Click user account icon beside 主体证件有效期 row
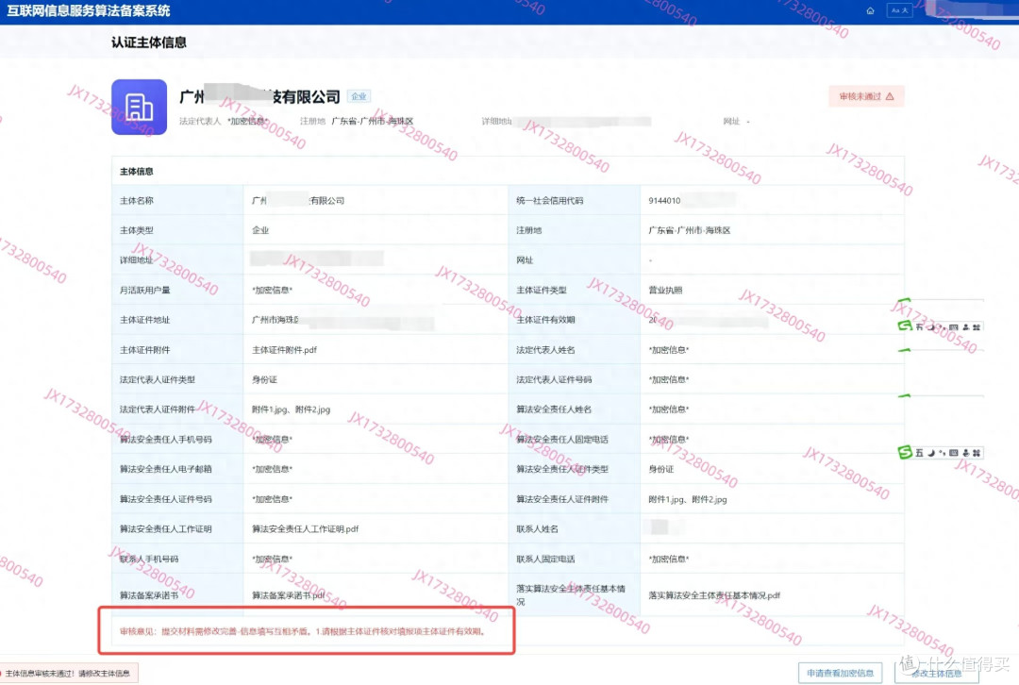 966,326
